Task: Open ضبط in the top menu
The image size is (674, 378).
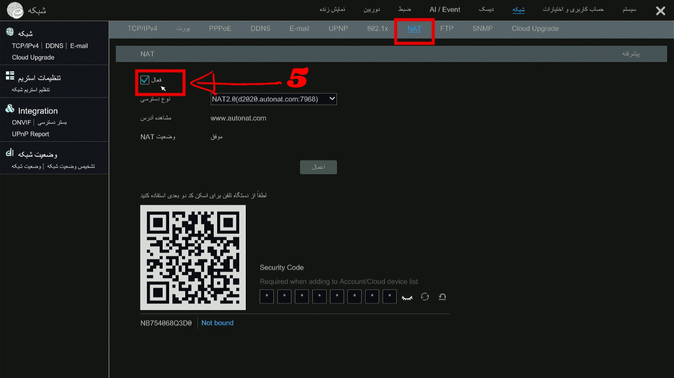Action: pos(405,9)
